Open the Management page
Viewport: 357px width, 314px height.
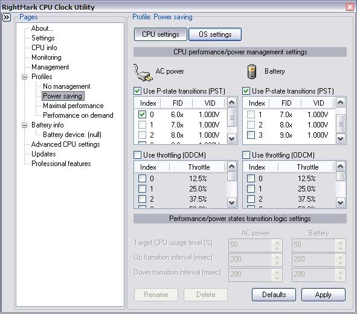point(50,67)
